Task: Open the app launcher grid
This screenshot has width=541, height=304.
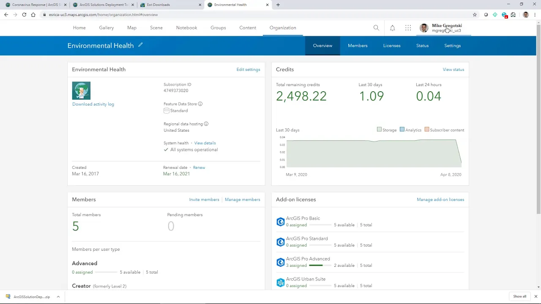Action: pyautogui.click(x=408, y=28)
